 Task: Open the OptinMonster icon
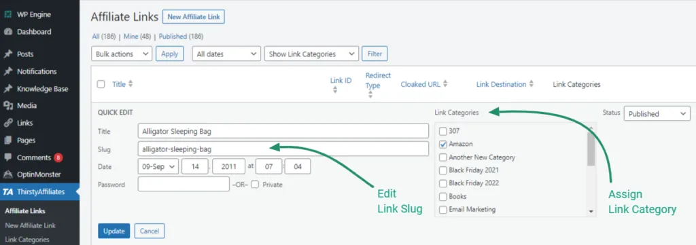click(x=7, y=174)
